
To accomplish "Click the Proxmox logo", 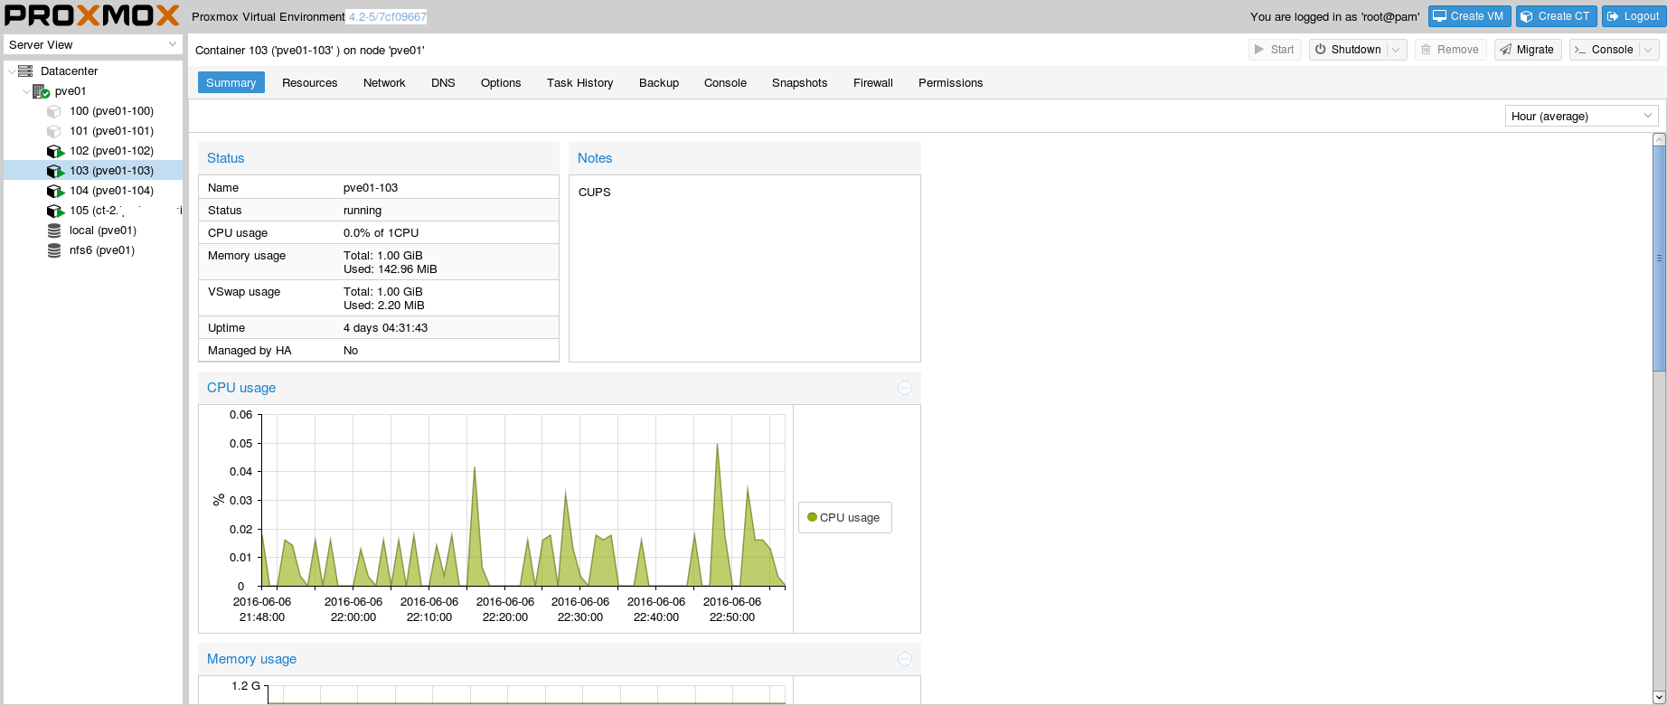I will pyautogui.click(x=92, y=16).
